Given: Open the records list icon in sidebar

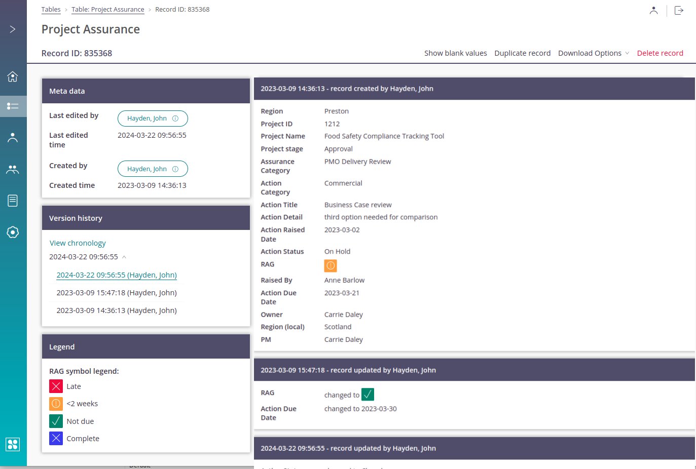Looking at the screenshot, I should pos(13,106).
